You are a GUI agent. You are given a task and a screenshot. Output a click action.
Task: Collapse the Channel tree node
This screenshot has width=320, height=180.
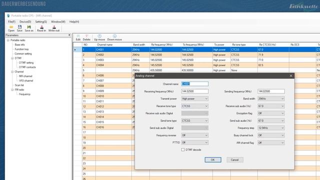point(12,71)
